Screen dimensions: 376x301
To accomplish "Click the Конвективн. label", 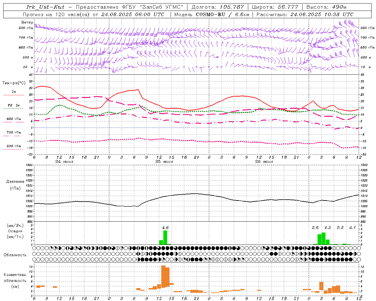I will tap(15, 275).
